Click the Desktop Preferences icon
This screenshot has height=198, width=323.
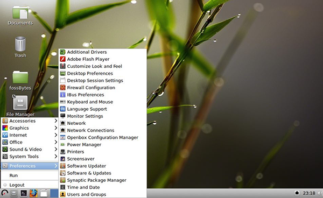tap(62, 73)
